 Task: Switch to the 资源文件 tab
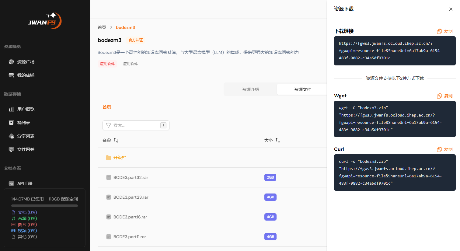[302, 89]
